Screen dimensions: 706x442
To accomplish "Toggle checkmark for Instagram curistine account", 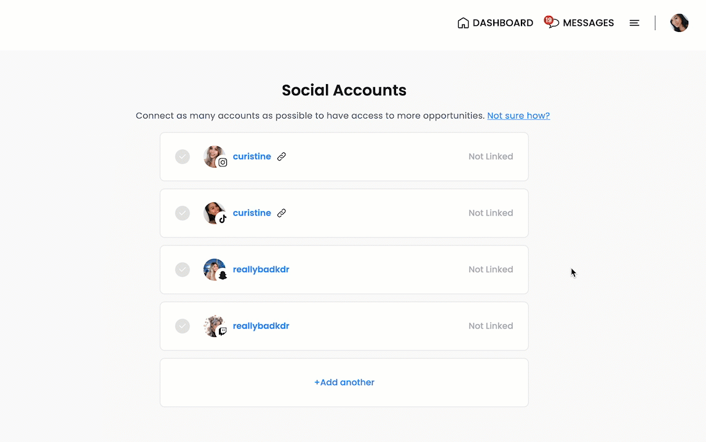I will (x=183, y=157).
